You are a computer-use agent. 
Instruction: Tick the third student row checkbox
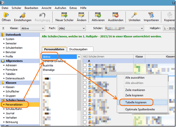tap(85, 74)
